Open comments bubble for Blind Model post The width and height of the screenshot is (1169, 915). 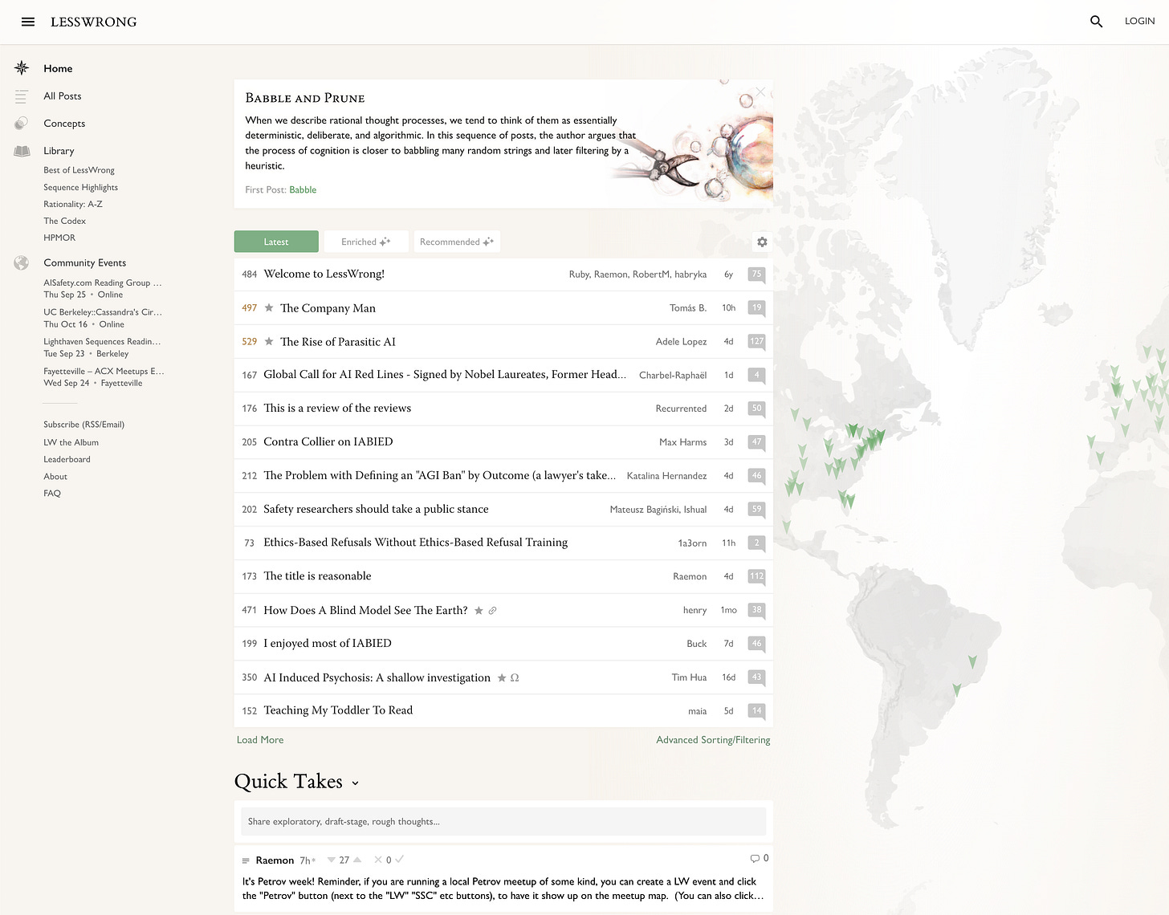tap(756, 610)
